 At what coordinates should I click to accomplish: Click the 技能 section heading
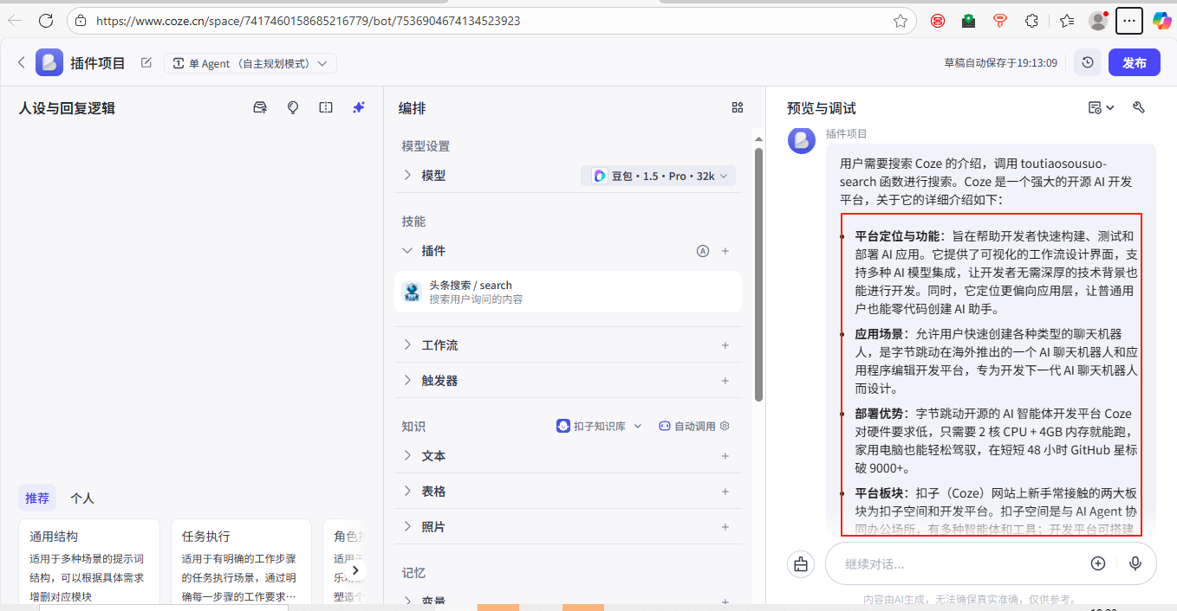coord(413,222)
